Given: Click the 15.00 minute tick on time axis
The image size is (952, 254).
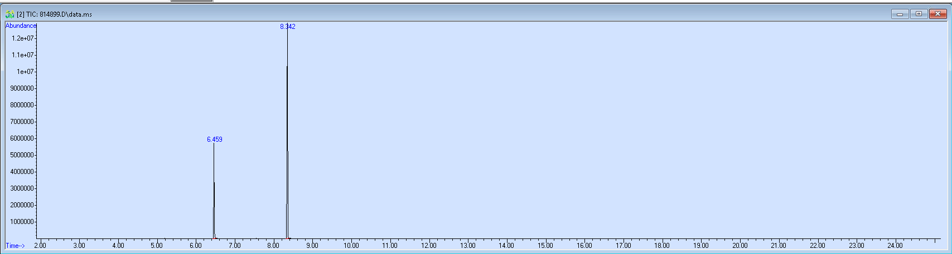Looking at the screenshot, I should click(545, 246).
